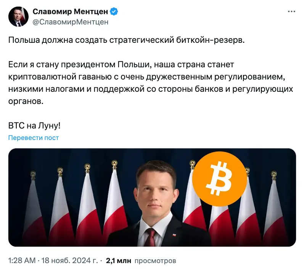Screen dimensions: 304x270
Task: Click the "Перевести пост" translate link
Action: pos(34,138)
